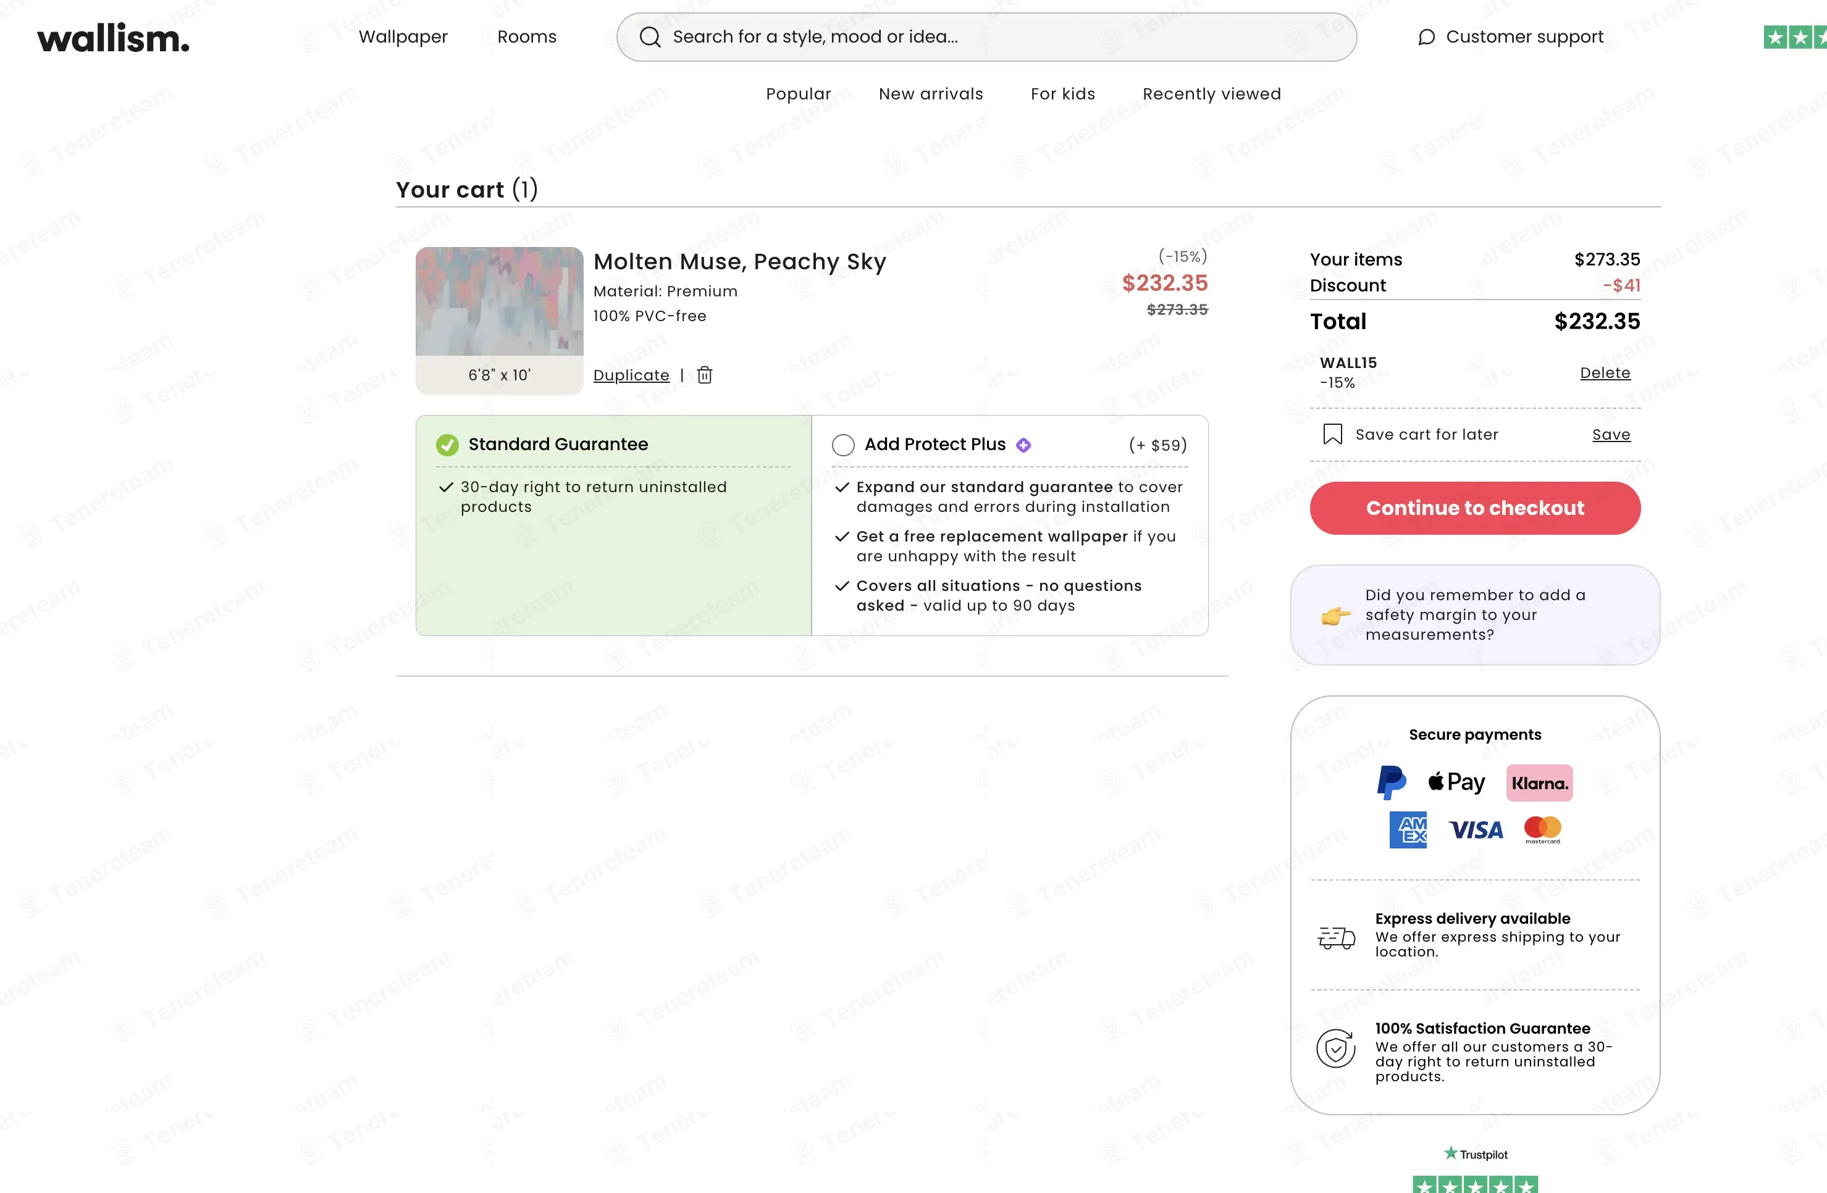
Task: Open the Wallpaper menu
Action: click(x=403, y=37)
